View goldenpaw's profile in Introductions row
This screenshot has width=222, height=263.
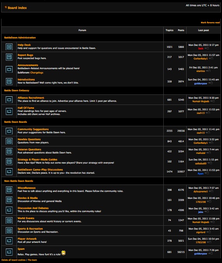(201, 84)
